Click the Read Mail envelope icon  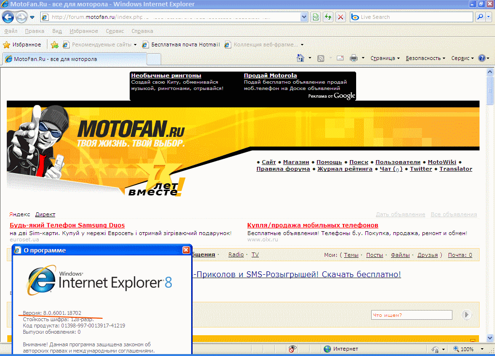pyautogui.click(x=340, y=58)
